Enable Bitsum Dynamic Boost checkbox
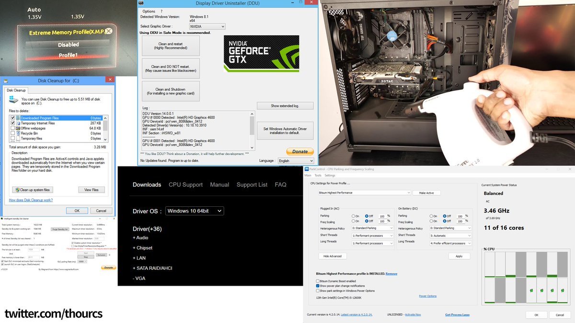The height and width of the screenshot is (323, 575). tap(318, 281)
